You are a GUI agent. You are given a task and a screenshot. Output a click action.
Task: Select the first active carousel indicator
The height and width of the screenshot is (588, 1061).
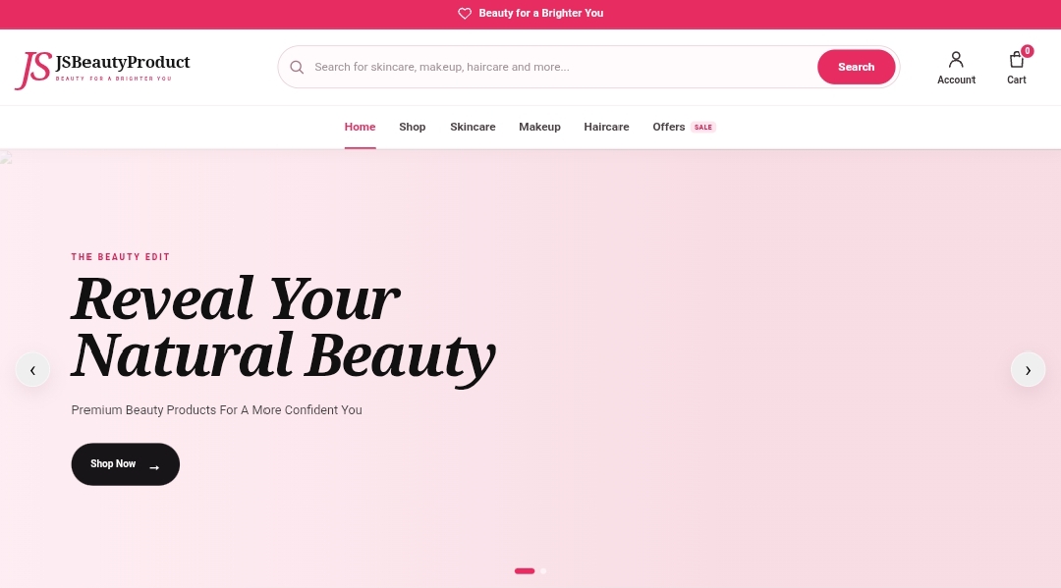pos(525,571)
